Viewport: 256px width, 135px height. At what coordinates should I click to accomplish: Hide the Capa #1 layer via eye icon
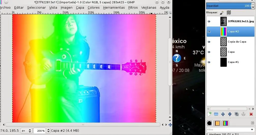(x=209, y=62)
